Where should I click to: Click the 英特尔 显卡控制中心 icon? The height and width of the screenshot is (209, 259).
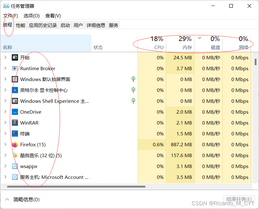(15, 90)
